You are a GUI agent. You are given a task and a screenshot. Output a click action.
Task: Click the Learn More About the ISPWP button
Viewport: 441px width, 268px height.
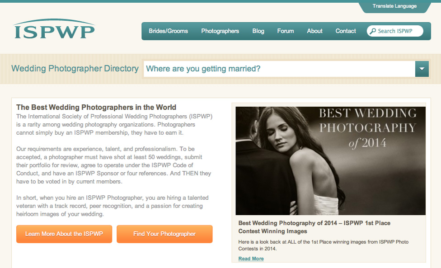(x=64, y=234)
